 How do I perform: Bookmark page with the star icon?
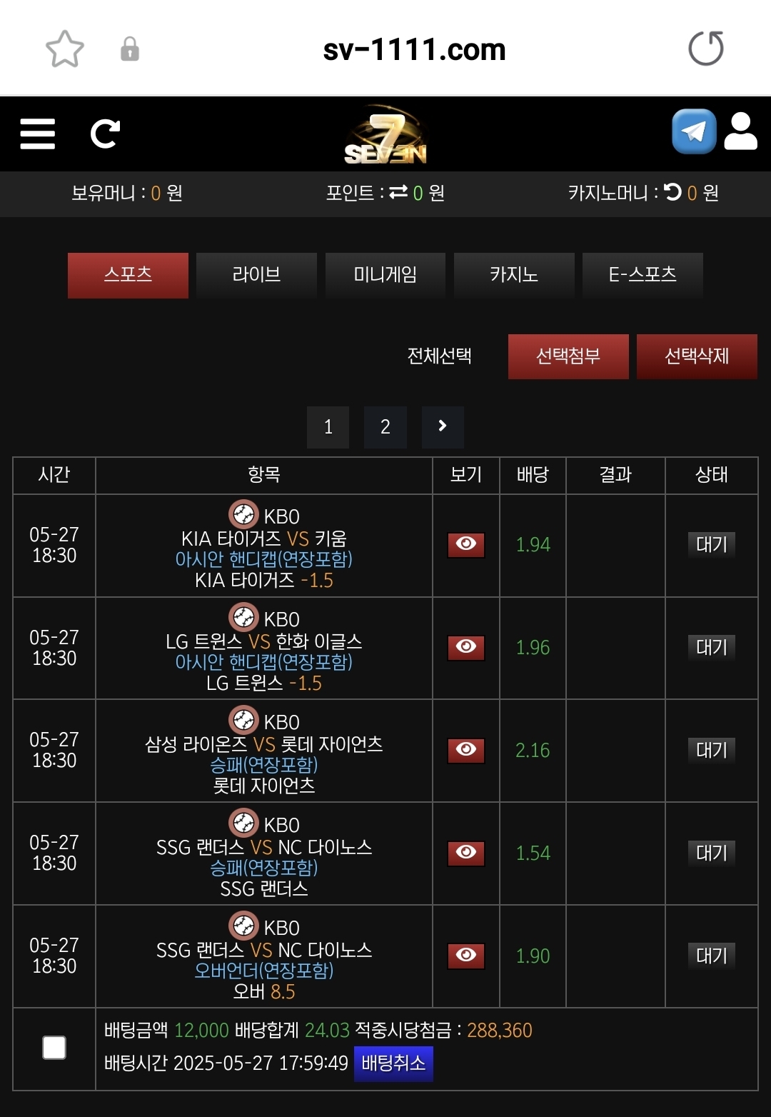pos(65,49)
